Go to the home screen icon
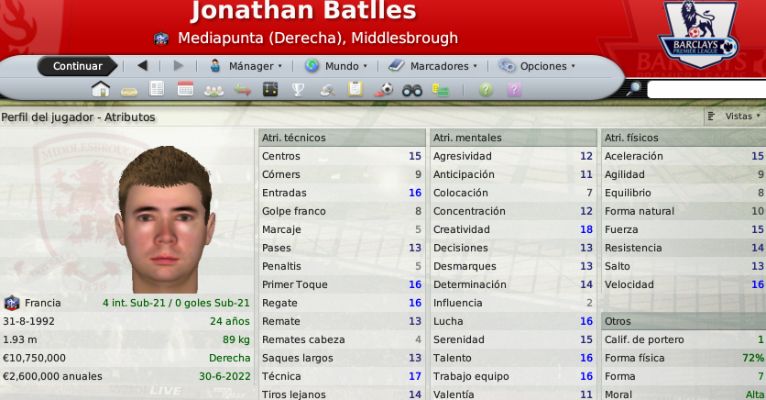 click(101, 90)
